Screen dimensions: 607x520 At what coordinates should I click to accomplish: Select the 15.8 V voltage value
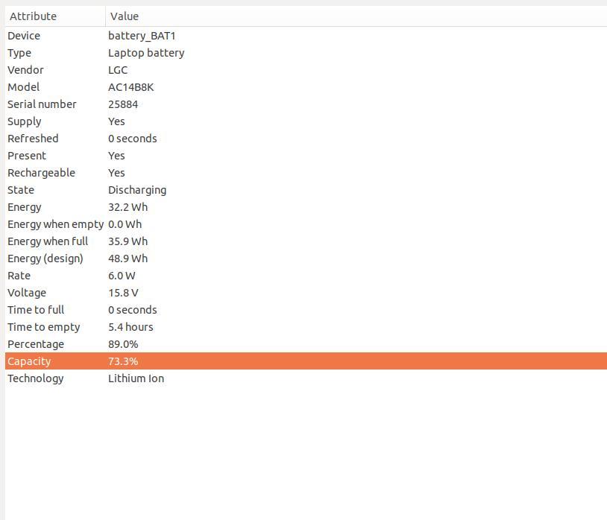tap(123, 293)
